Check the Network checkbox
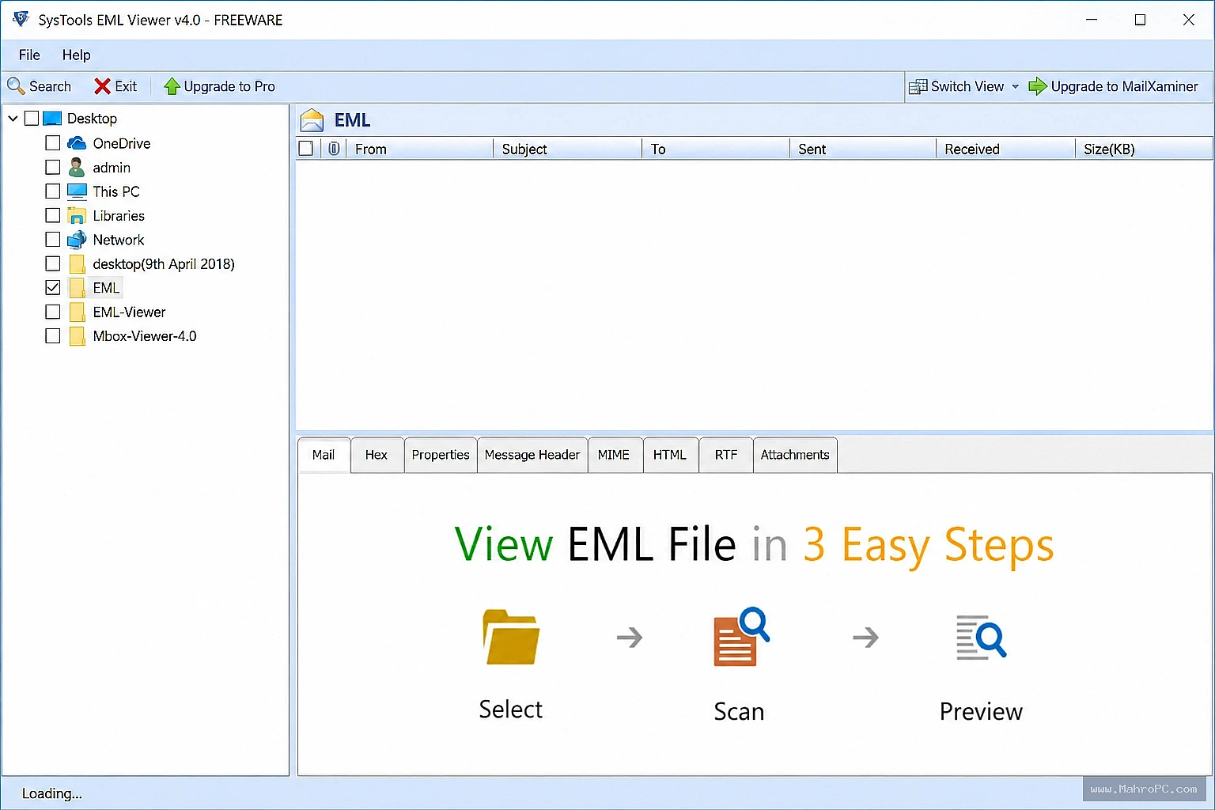Viewport: 1215px width, 810px height. coord(53,240)
